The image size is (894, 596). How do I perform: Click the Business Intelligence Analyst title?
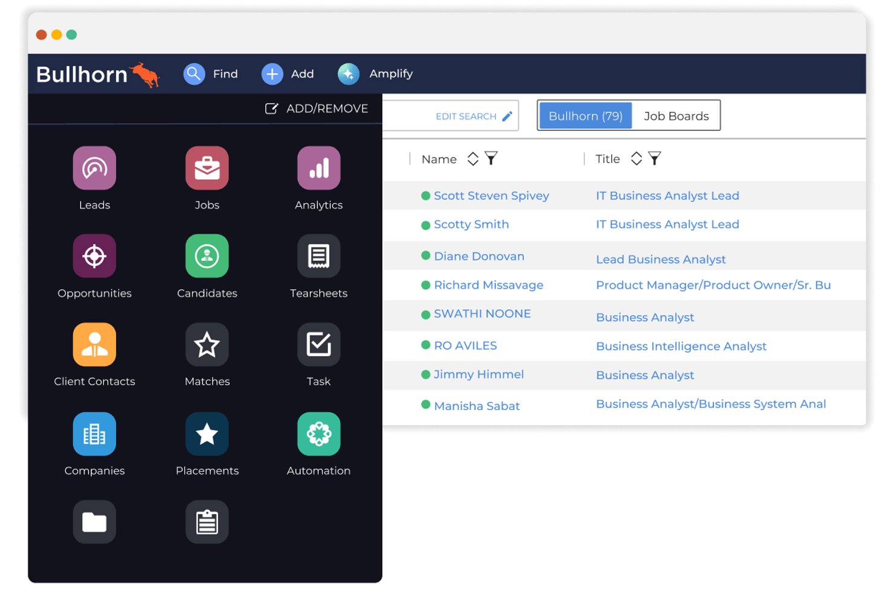(x=681, y=346)
